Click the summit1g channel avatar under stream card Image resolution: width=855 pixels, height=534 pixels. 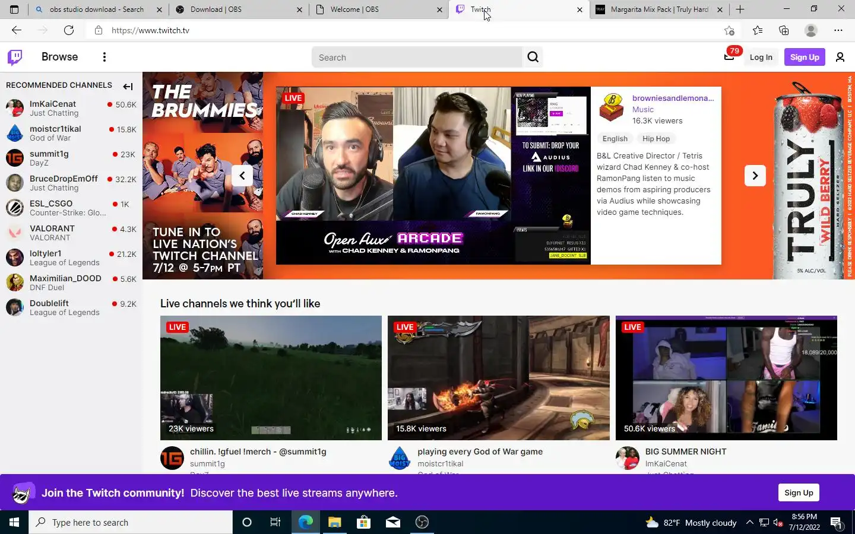coord(172,458)
